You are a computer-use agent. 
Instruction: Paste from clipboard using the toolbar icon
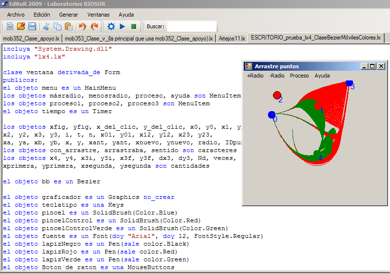coord(68,26)
